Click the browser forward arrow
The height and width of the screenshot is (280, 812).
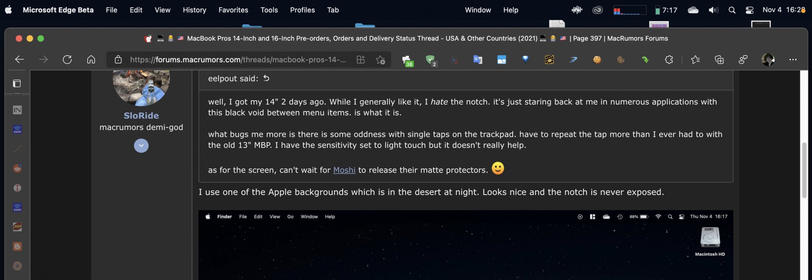click(43, 60)
